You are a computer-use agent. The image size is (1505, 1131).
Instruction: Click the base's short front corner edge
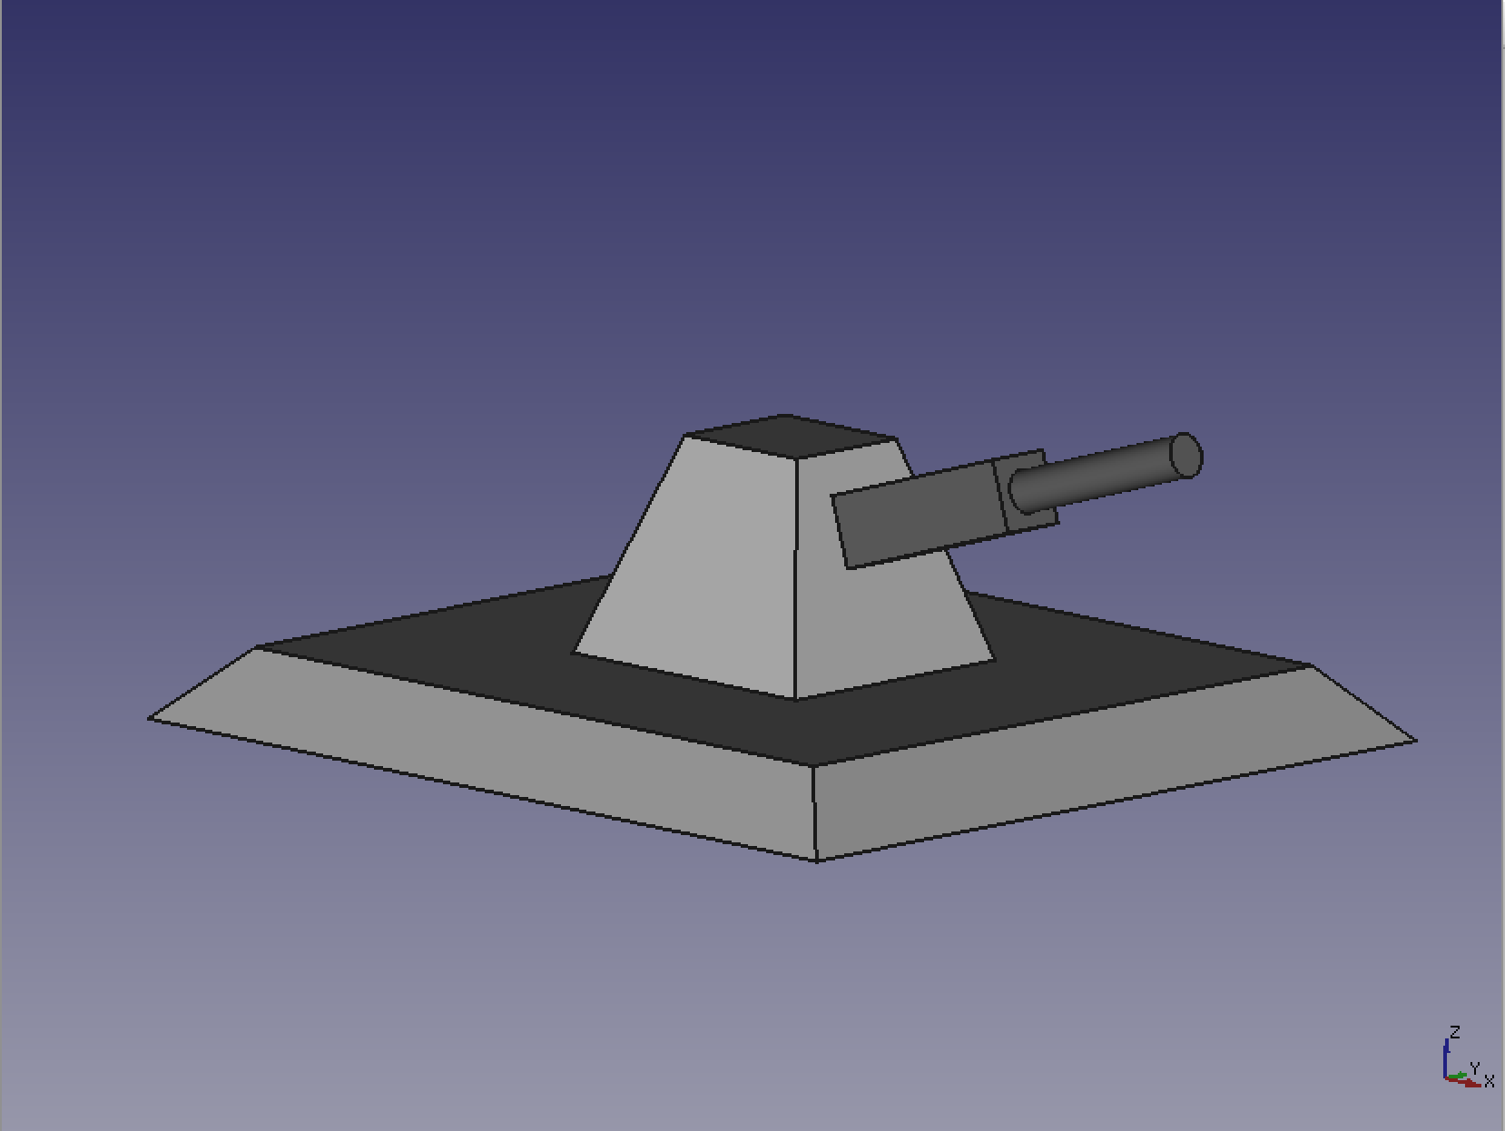tap(814, 812)
